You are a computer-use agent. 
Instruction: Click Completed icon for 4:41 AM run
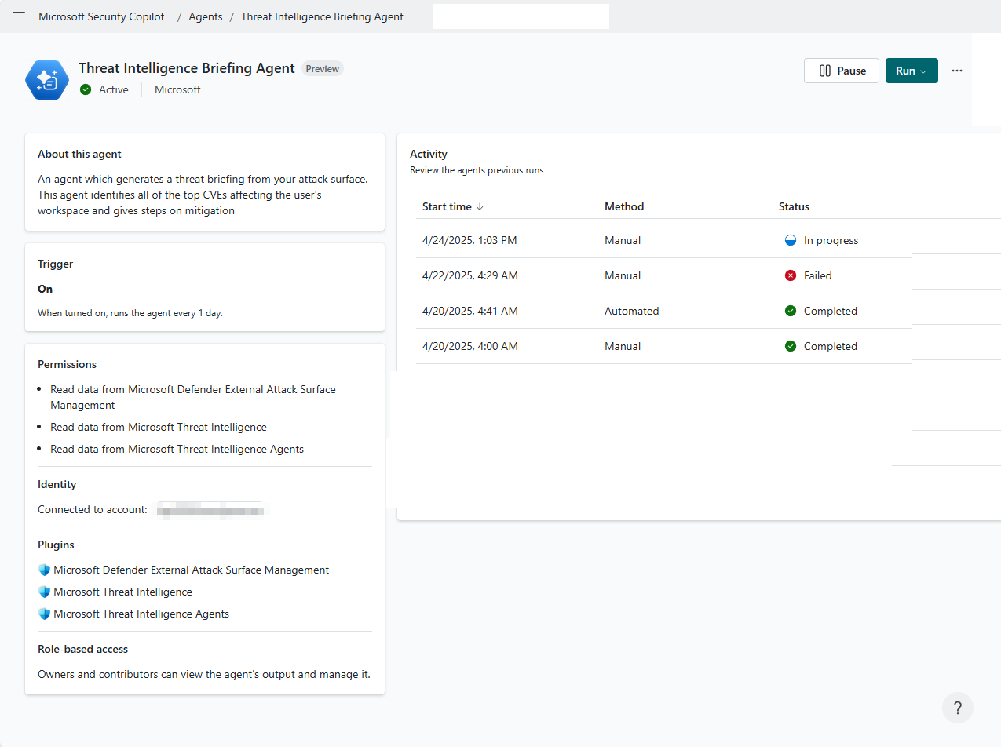[791, 312]
